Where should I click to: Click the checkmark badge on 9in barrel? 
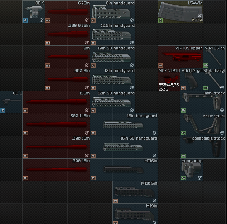[x=87, y=65]
